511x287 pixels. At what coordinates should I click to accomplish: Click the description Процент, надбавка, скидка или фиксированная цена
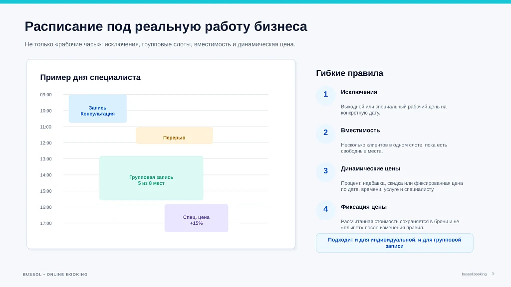tap(402, 186)
